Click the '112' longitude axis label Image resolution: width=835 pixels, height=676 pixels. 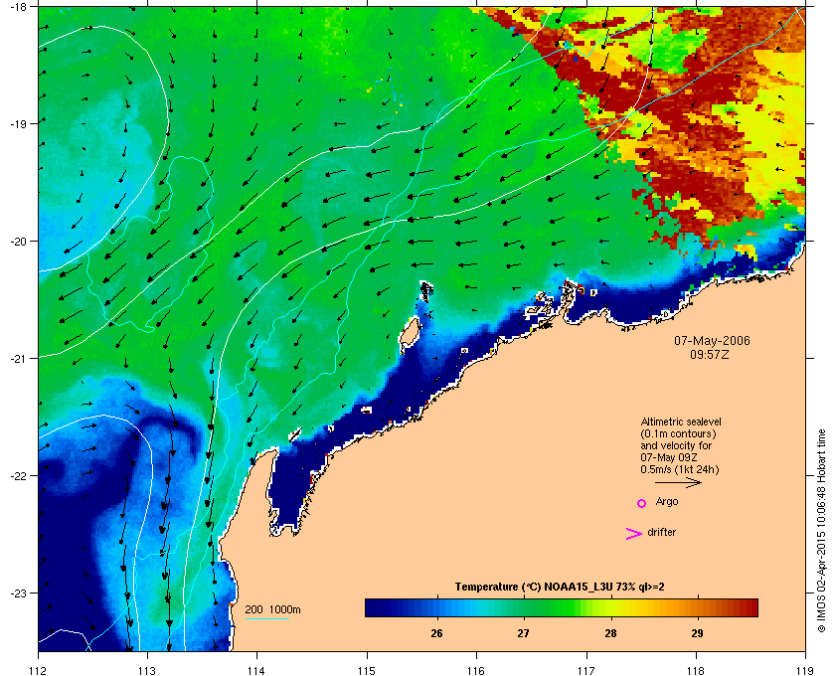(39, 671)
